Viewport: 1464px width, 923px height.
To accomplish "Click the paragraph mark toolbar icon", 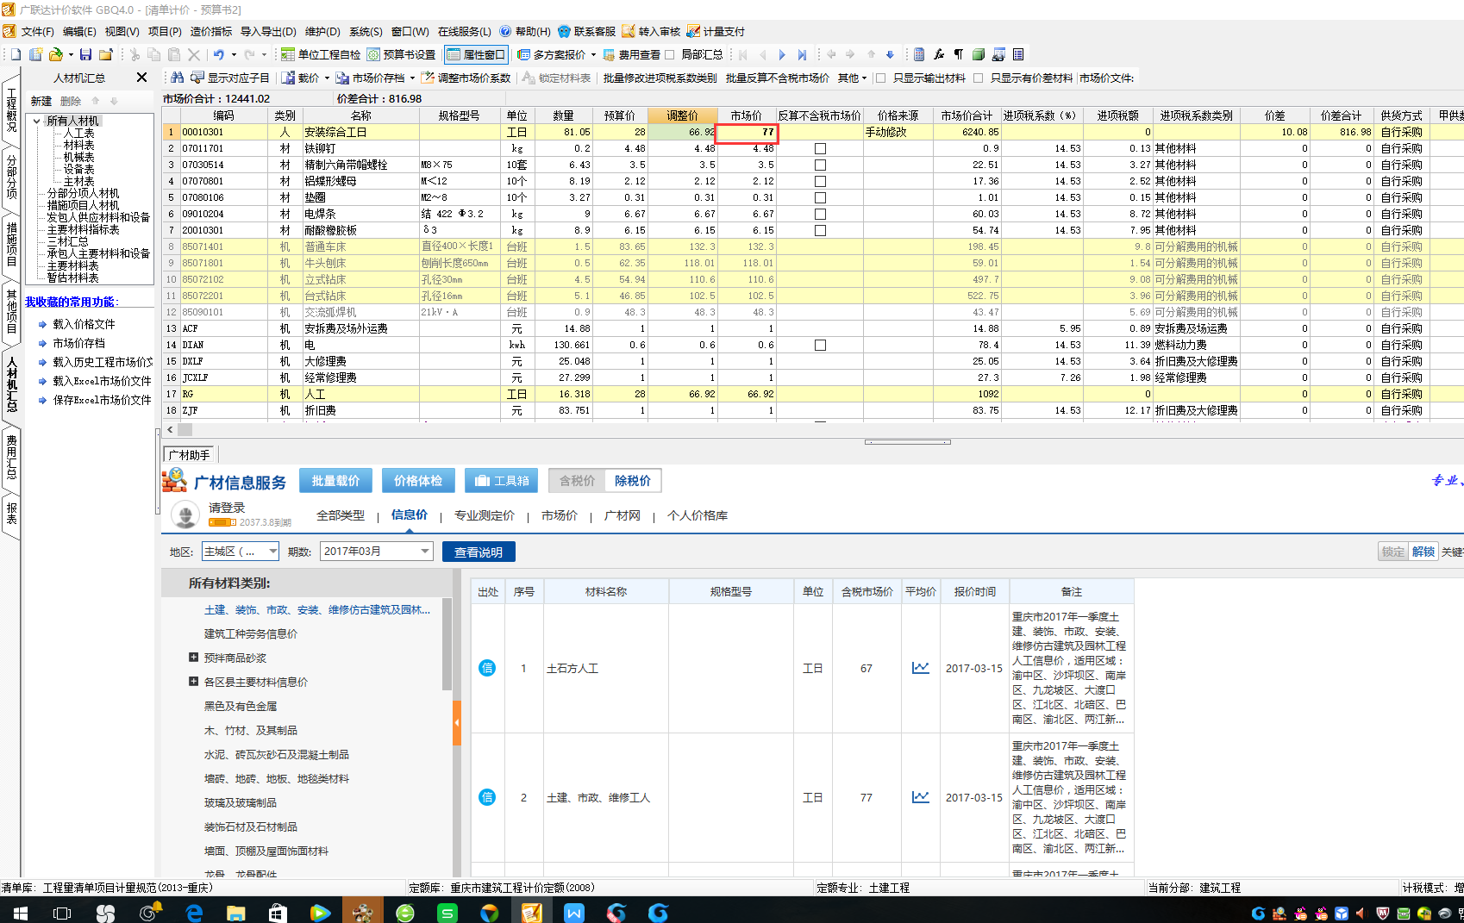I will point(958,54).
